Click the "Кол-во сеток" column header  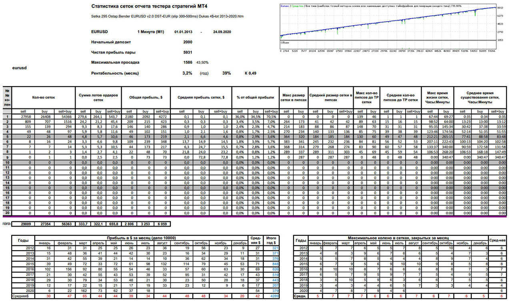point(44,97)
